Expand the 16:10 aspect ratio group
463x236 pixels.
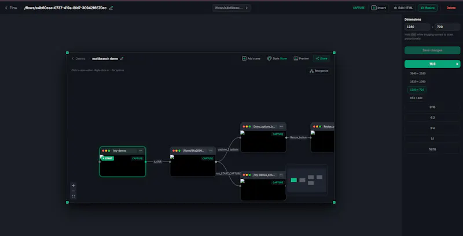pos(432,149)
